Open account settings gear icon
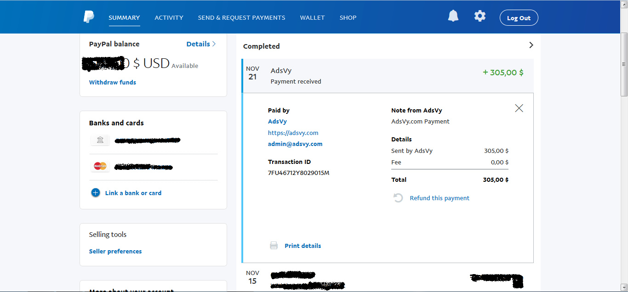Image resolution: width=628 pixels, height=292 pixels. pyautogui.click(x=480, y=16)
